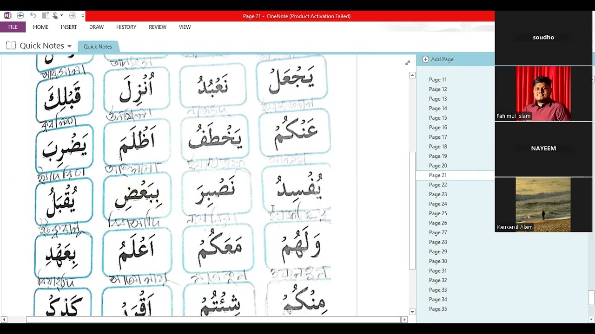Click the Forward navigation arrow
This screenshot has height=334, width=595.
click(73, 16)
